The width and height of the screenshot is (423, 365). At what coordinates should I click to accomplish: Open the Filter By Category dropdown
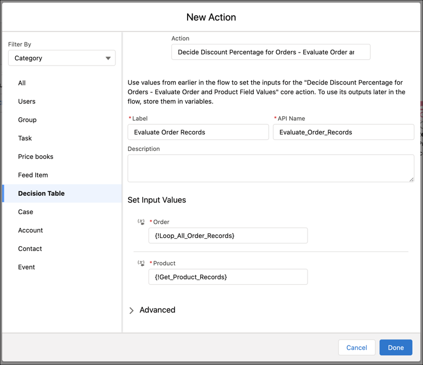click(62, 58)
